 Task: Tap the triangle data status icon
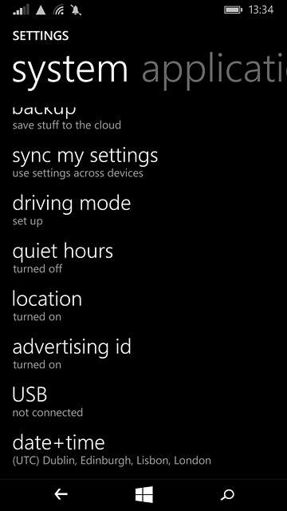[41, 10]
